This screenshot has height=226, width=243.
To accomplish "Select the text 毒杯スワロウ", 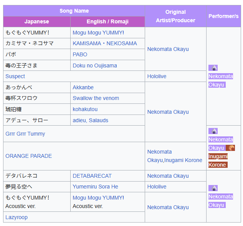I will pyautogui.click(x=21, y=98).
